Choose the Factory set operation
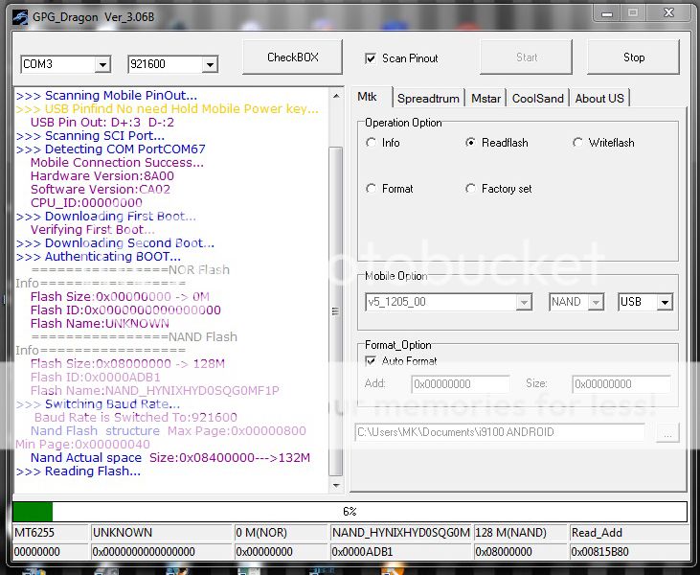The image size is (700, 575). (471, 189)
